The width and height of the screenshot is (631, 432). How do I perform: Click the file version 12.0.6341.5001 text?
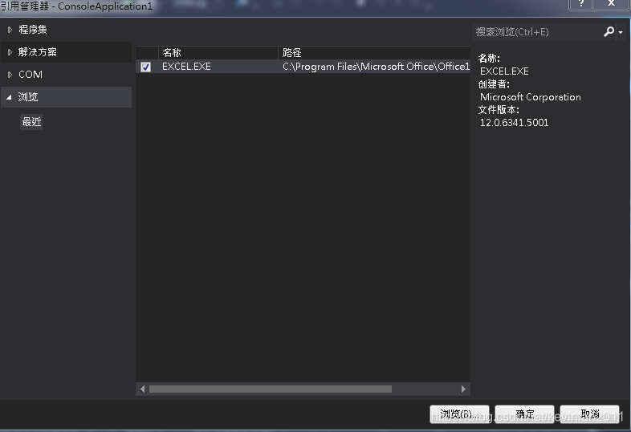(514, 123)
